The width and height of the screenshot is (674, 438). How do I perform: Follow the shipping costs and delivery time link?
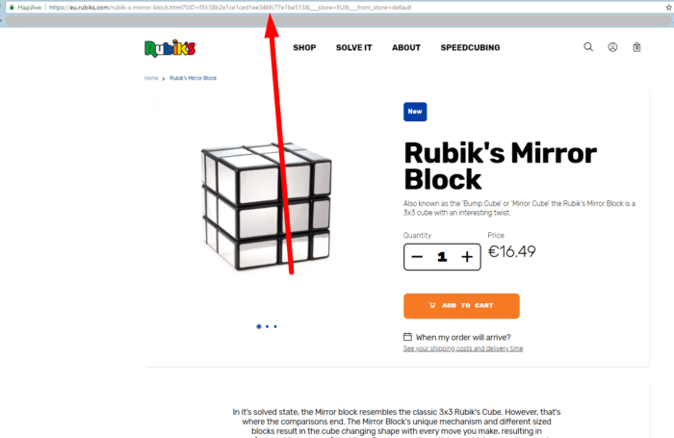463,348
